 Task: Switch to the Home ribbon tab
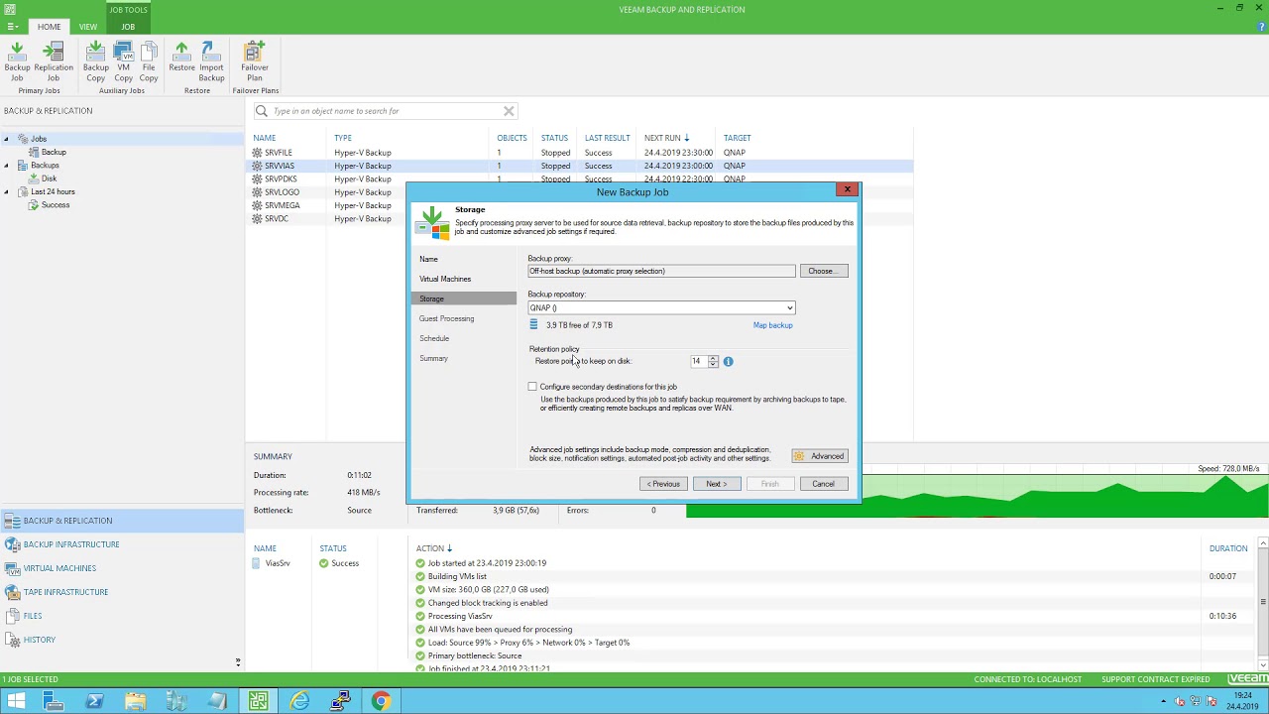tap(49, 27)
